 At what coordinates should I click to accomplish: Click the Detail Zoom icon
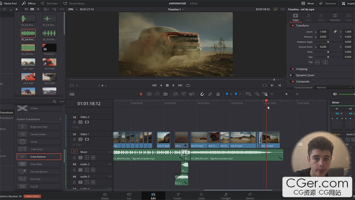pyautogui.click(x=257, y=94)
